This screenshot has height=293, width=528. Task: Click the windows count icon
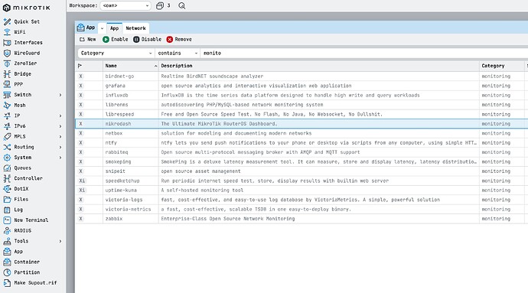click(160, 5)
